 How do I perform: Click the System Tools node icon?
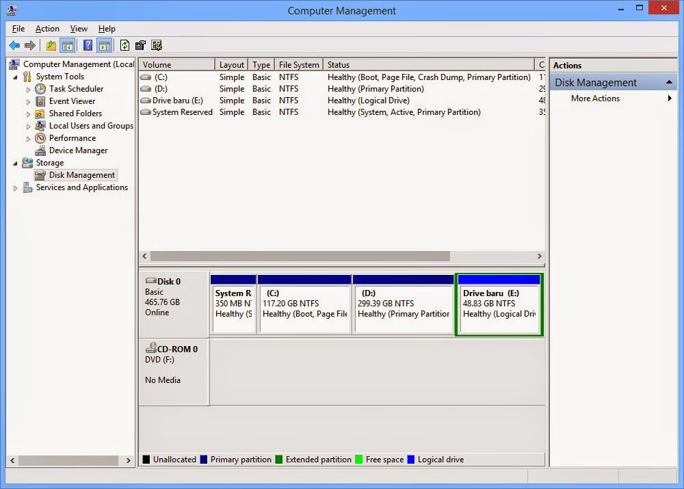(27, 77)
